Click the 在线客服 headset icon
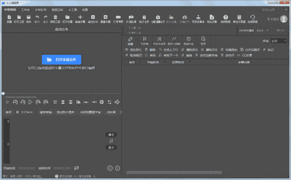Screen dimensions: 291x180 click(x=253, y=18)
